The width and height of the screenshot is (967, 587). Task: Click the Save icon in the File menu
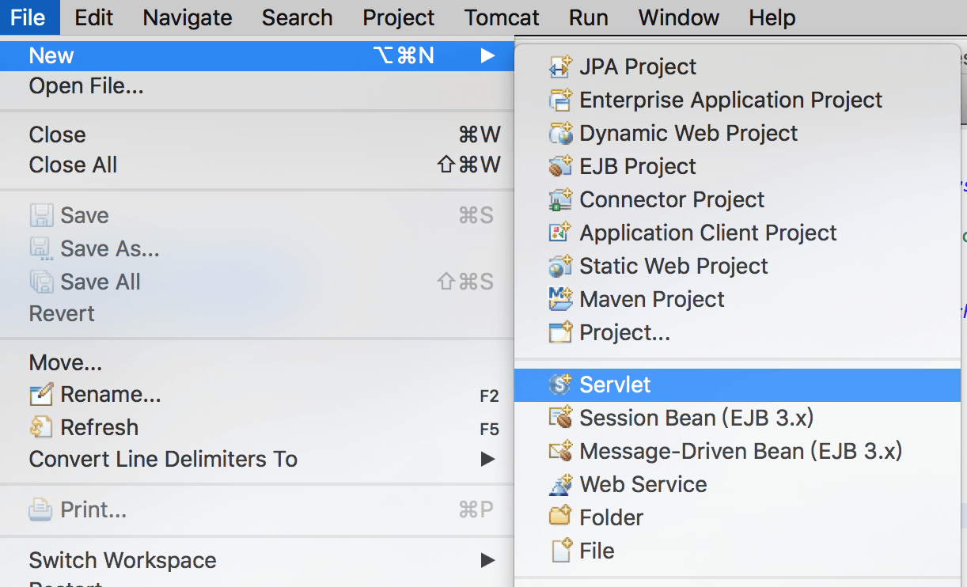40,214
